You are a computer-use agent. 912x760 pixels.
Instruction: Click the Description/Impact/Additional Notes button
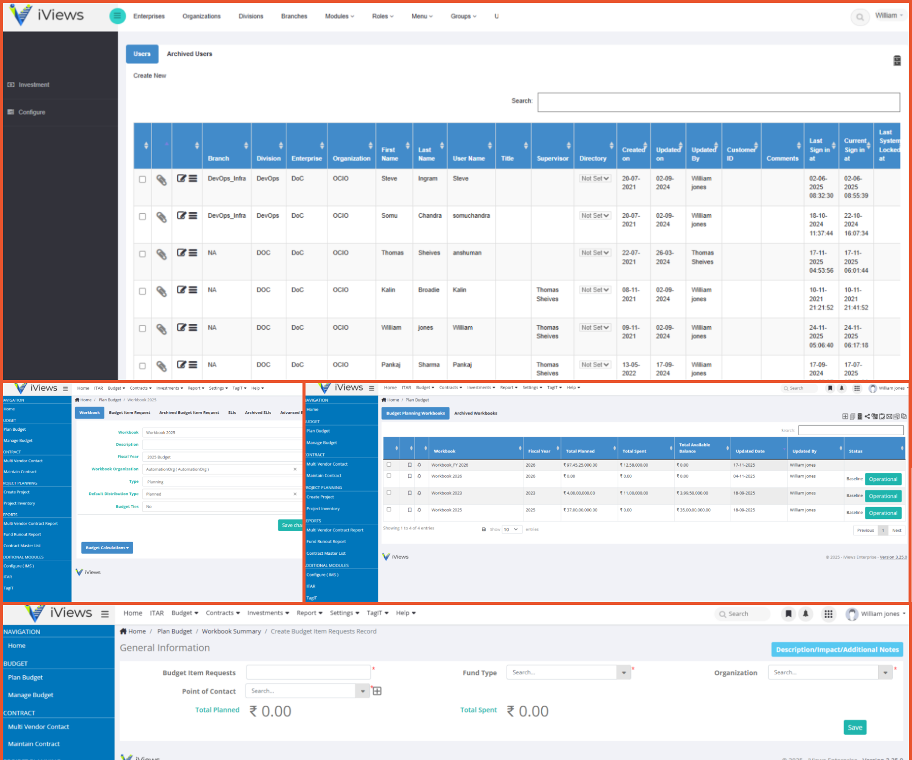click(x=837, y=650)
